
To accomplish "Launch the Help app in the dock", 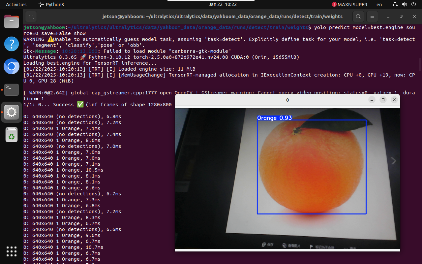I will (x=12, y=44).
